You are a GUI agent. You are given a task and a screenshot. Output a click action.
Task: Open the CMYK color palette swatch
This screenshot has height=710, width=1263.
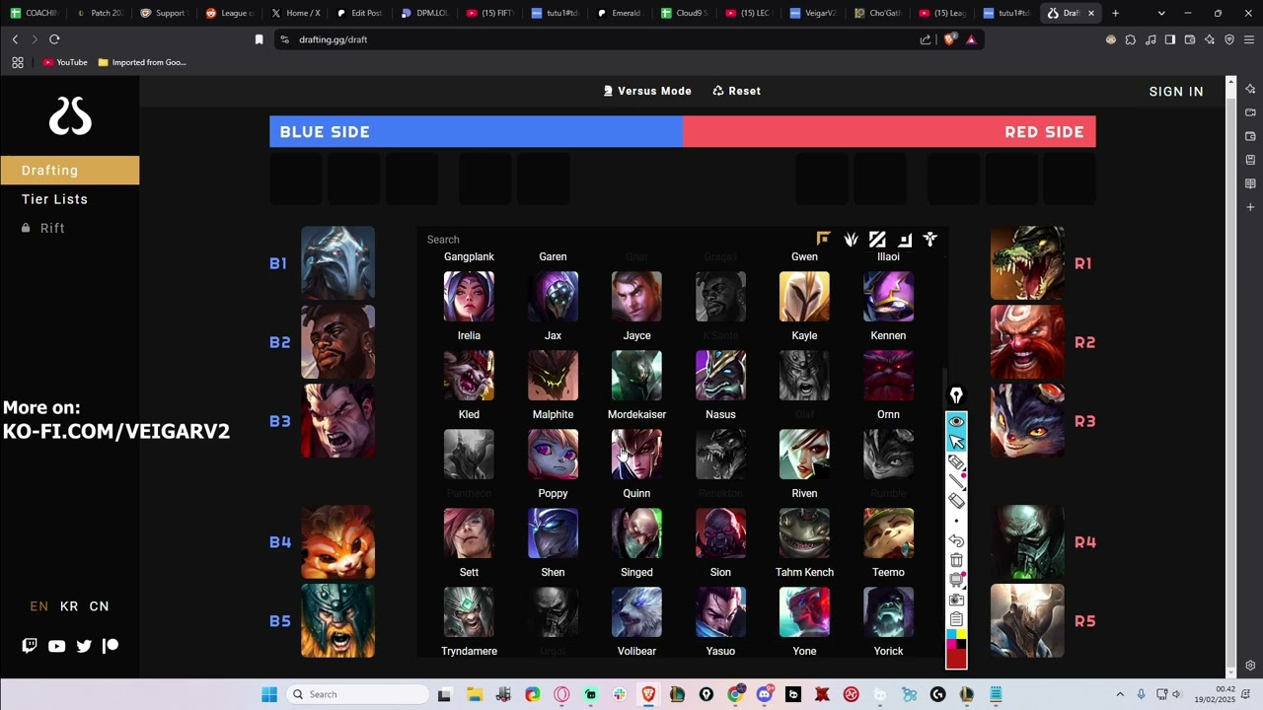(956, 638)
